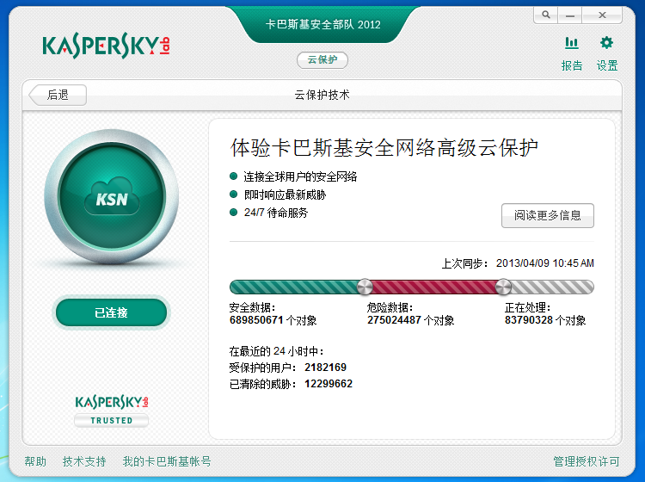This screenshot has height=482, width=645.
Task: Click the protected users value 2182169
Action: coord(325,368)
